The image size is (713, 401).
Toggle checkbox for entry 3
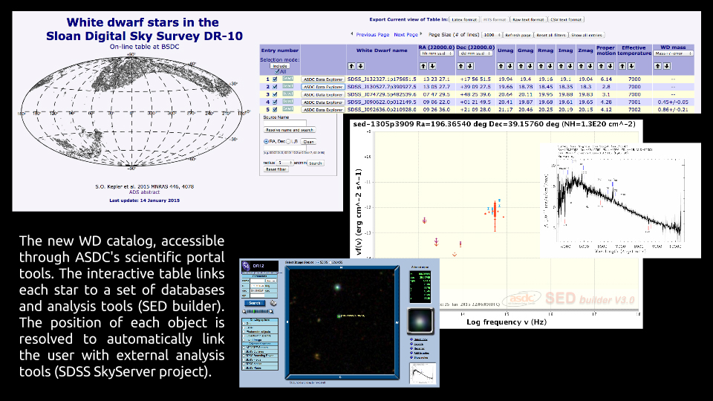click(x=275, y=94)
